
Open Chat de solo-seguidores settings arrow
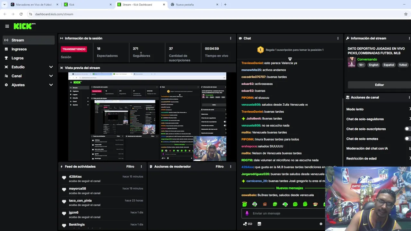(410, 119)
